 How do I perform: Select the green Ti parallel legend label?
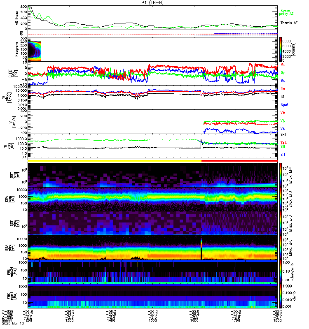(283, 147)
